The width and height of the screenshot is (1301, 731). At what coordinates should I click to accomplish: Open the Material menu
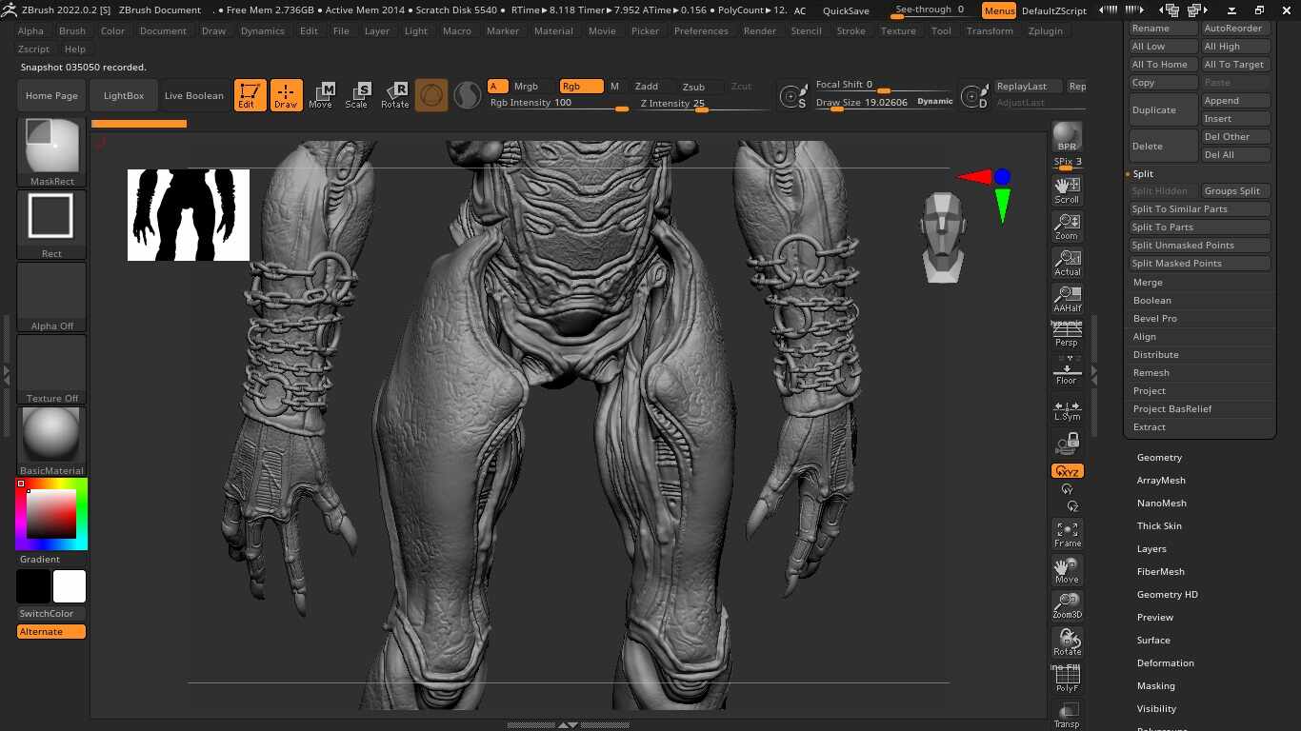pyautogui.click(x=553, y=30)
